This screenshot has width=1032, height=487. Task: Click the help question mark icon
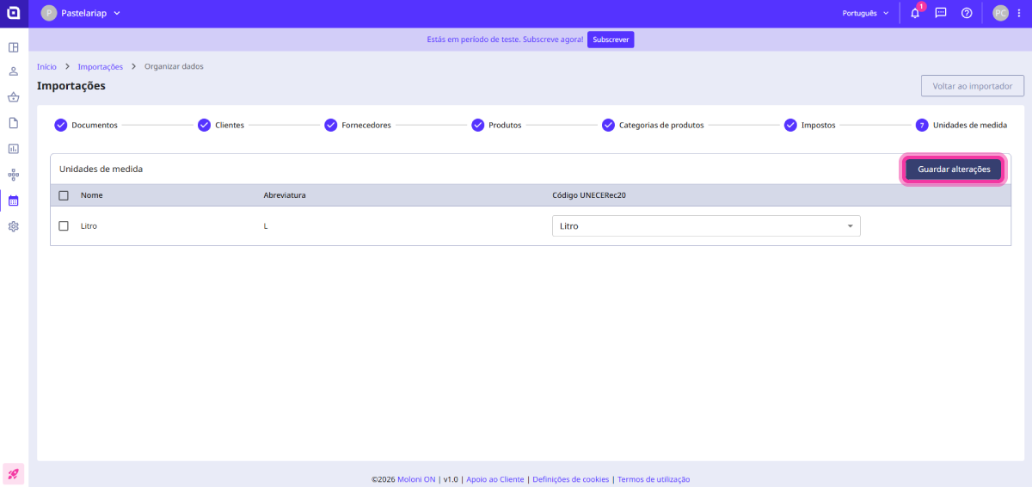(967, 14)
